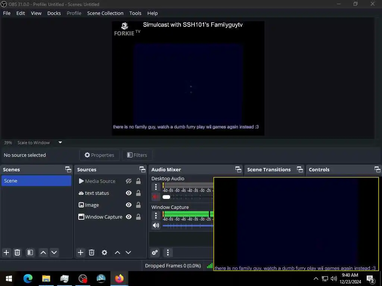Add a new source with plus icon
382x286 pixels.
81,252
